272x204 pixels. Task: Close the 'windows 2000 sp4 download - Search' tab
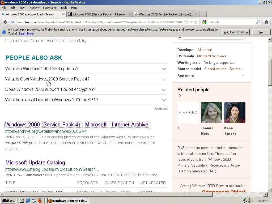pyautogui.click(x=63, y=14)
